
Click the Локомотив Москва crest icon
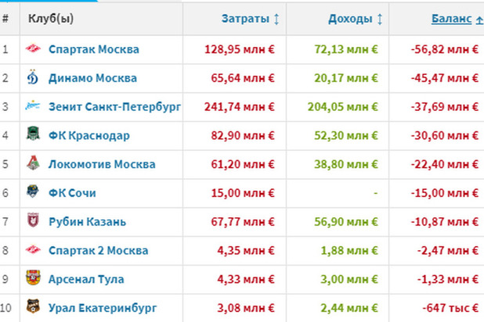click(33, 163)
